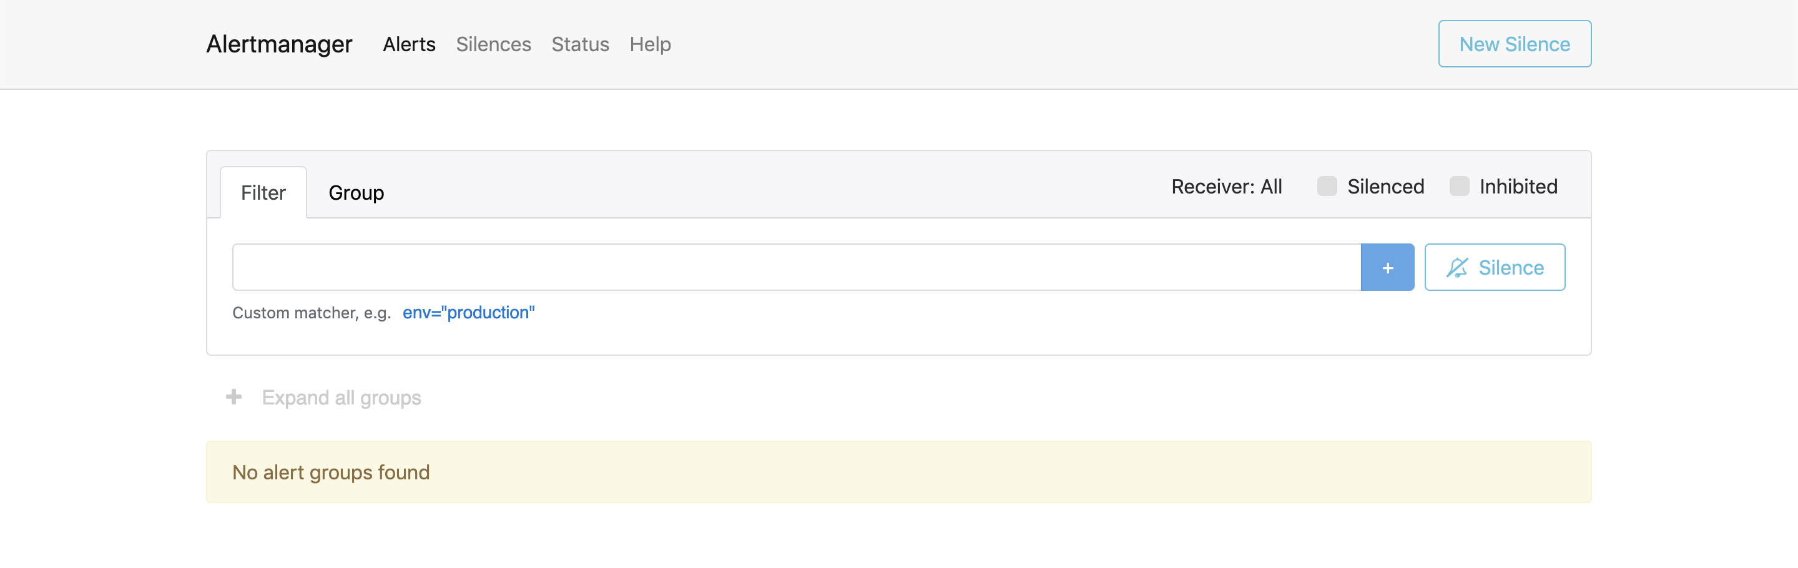Go to the Status page

click(580, 44)
